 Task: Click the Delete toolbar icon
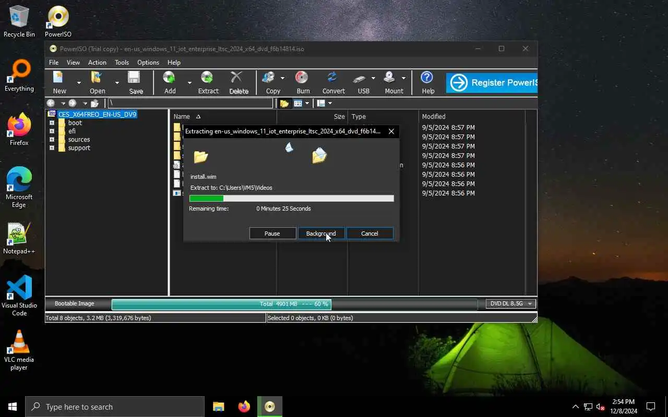(x=238, y=82)
